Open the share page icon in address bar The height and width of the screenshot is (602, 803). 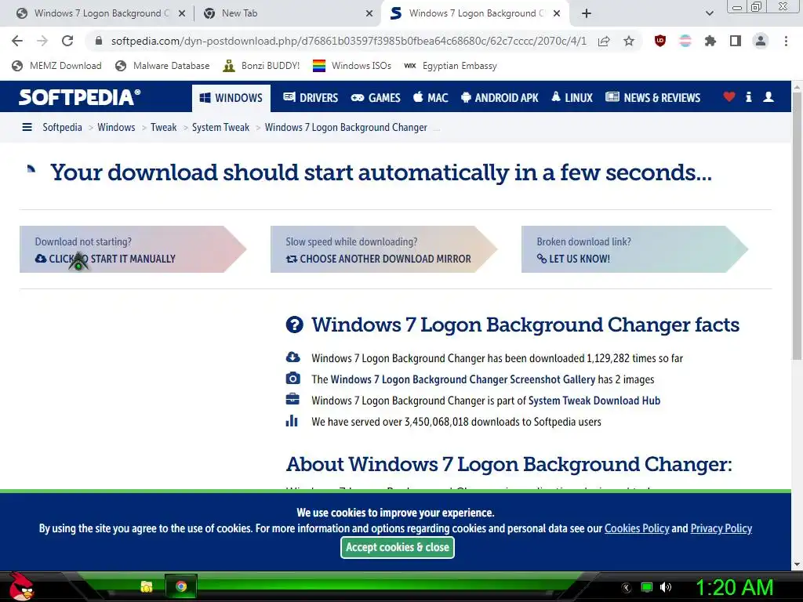click(x=604, y=41)
